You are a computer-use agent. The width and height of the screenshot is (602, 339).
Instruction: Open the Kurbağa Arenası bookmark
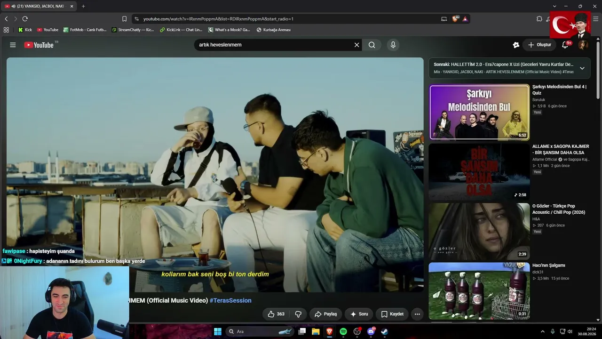click(273, 30)
